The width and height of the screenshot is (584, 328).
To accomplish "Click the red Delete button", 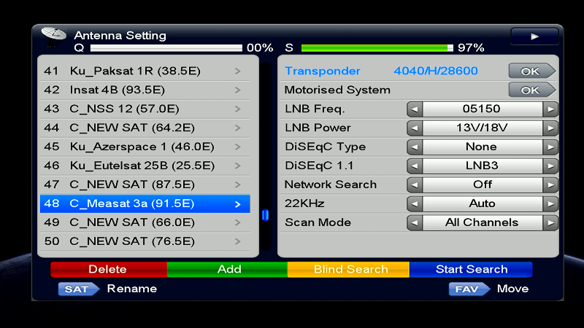I will (109, 269).
